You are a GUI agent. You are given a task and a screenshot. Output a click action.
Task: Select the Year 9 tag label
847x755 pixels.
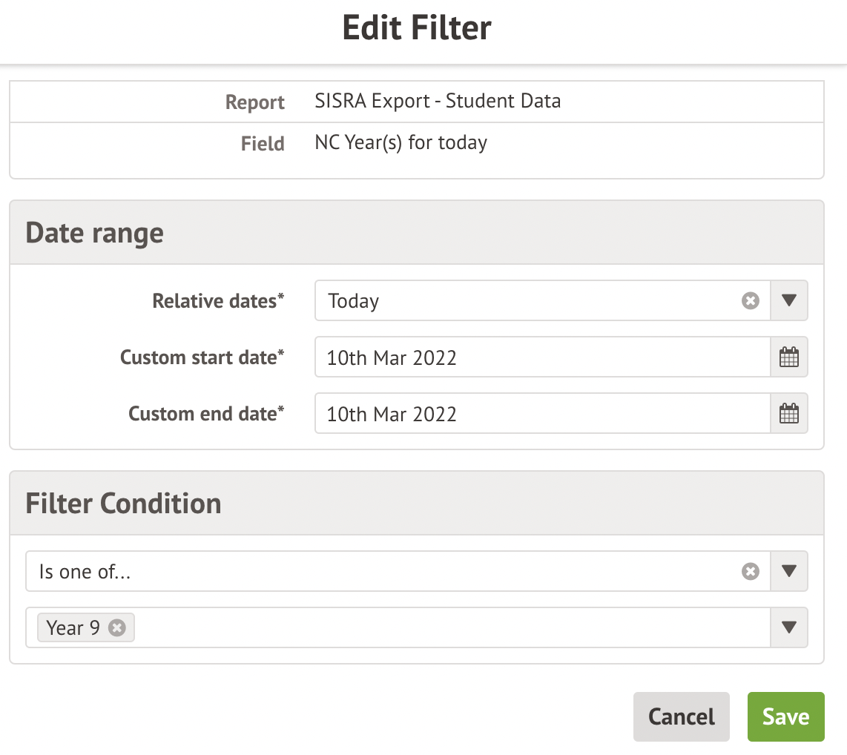click(x=73, y=627)
